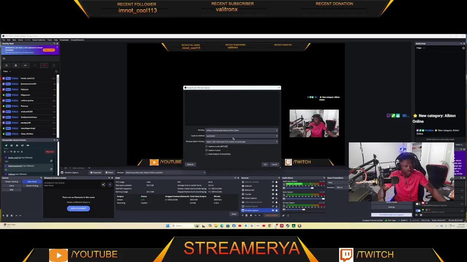Toggle Capture Audio (BETA) checkbox
Screen dimensions: 467x262
[x=207, y=146]
